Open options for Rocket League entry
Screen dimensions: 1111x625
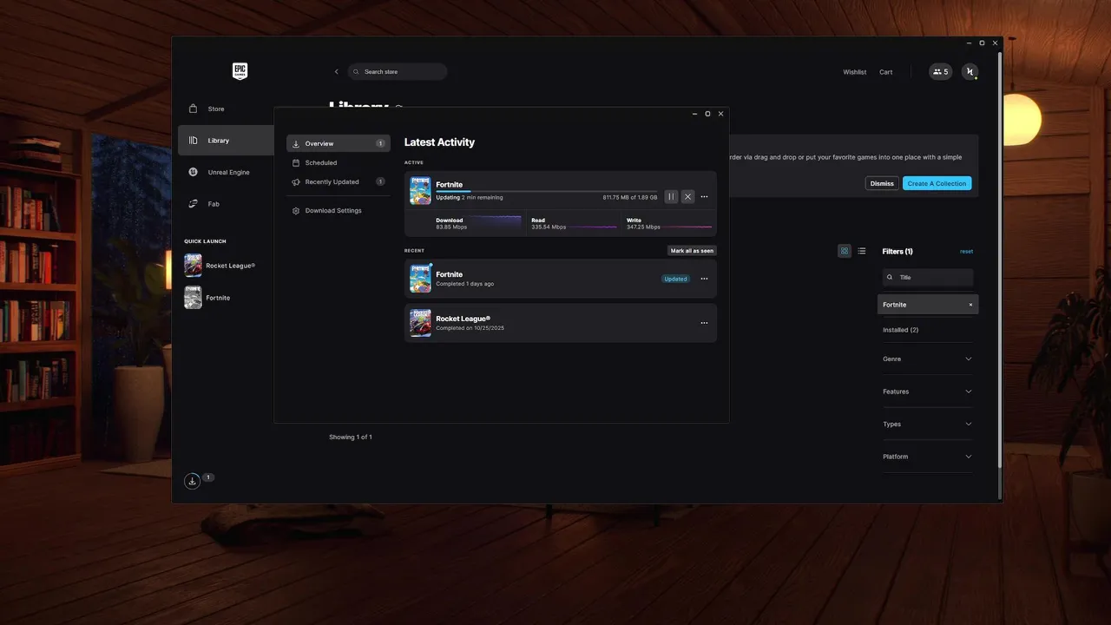pyautogui.click(x=704, y=323)
